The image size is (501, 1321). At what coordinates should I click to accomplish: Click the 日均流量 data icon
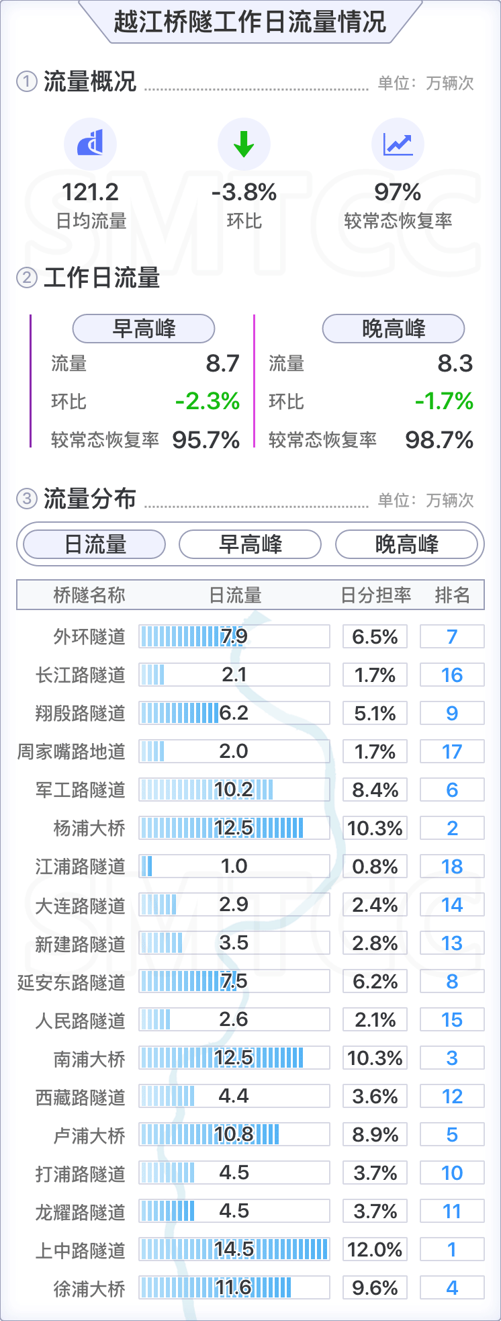coord(90,144)
